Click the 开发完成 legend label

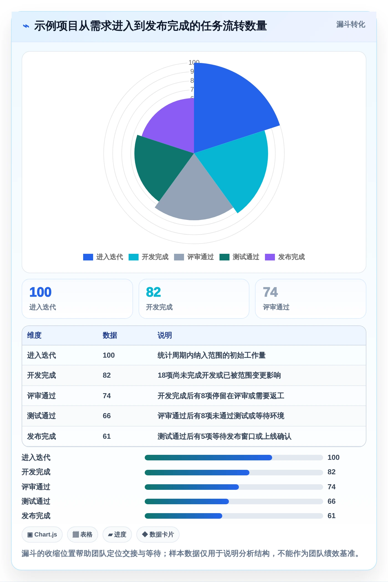pos(155,257)
